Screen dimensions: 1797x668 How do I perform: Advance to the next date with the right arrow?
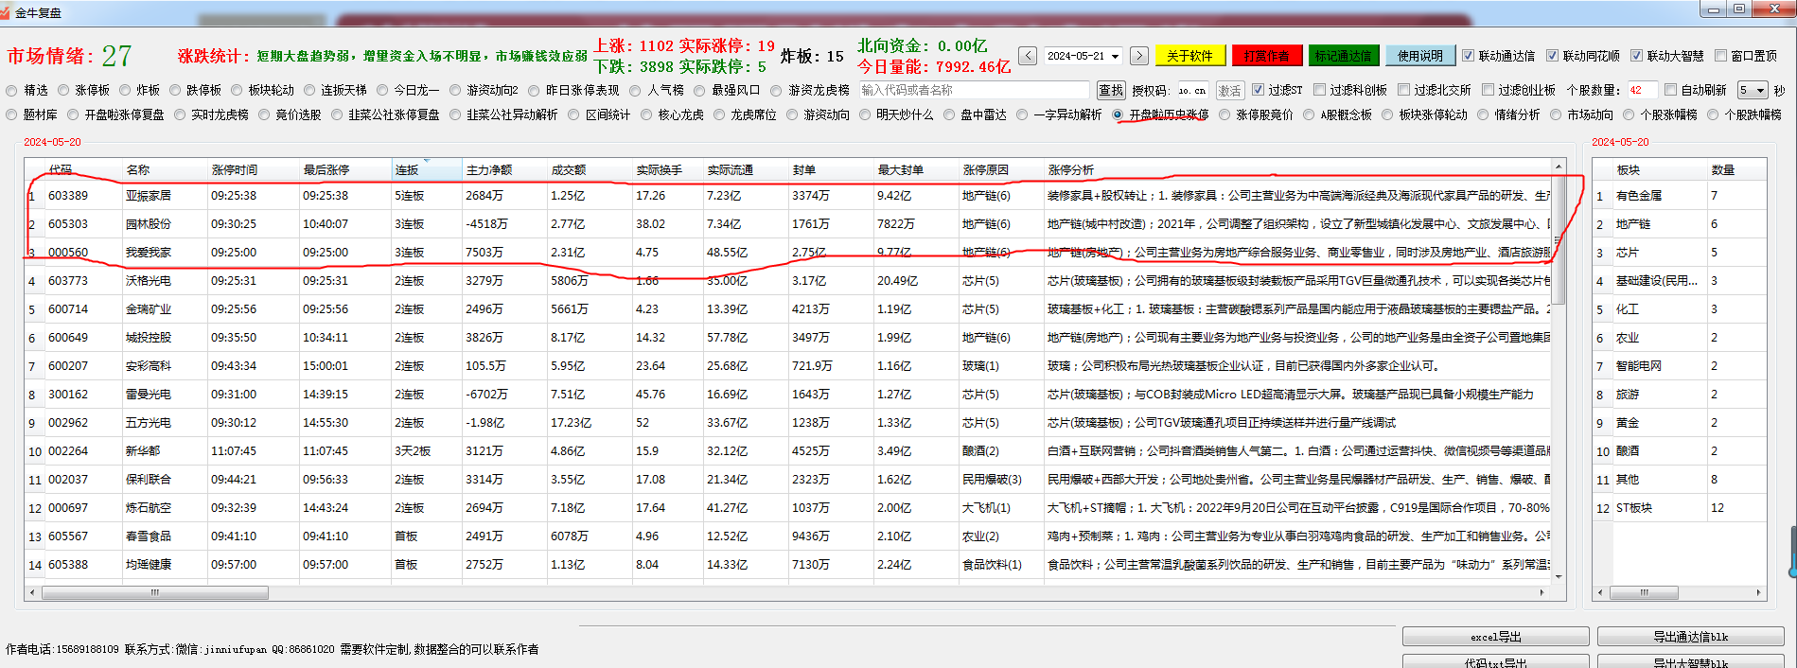point(1139,56)
